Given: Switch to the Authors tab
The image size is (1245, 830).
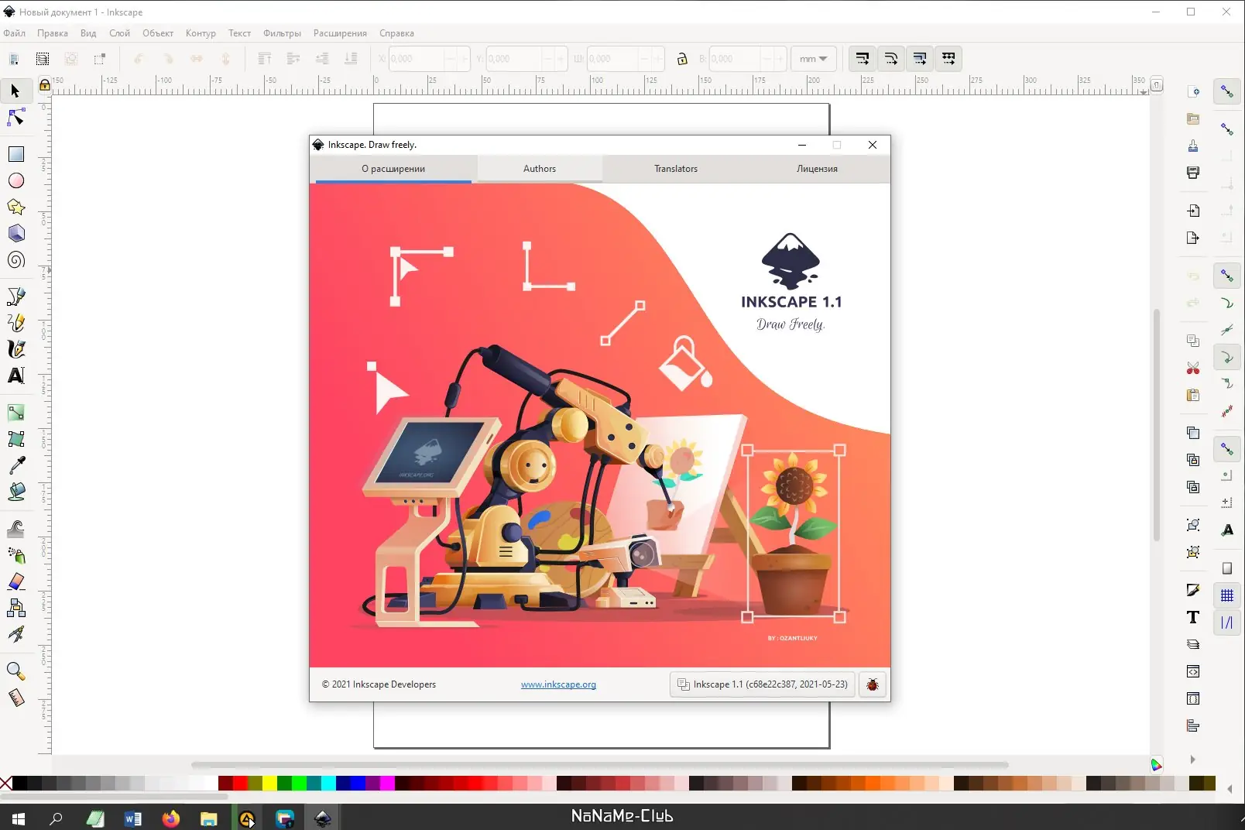Looking at the screenshot, I should 540,169.
